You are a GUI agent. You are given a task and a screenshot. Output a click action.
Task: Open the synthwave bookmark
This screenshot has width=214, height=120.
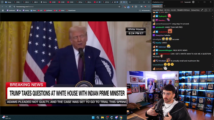(x=48, y=10)
